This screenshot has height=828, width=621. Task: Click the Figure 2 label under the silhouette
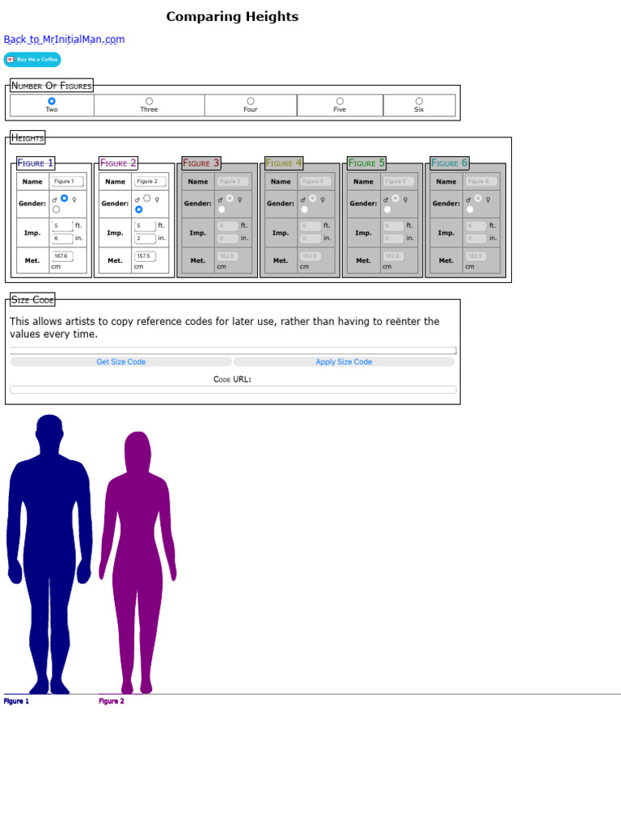click(x=112, y=701)
